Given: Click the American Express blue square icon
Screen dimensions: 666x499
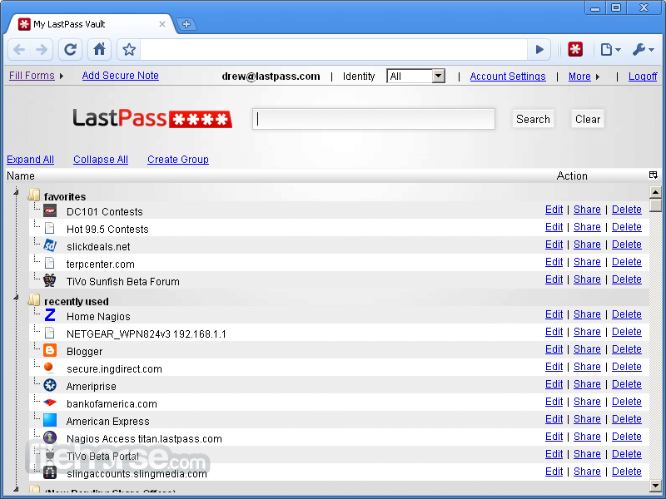Looking at the screenshot, I should 50,420.
